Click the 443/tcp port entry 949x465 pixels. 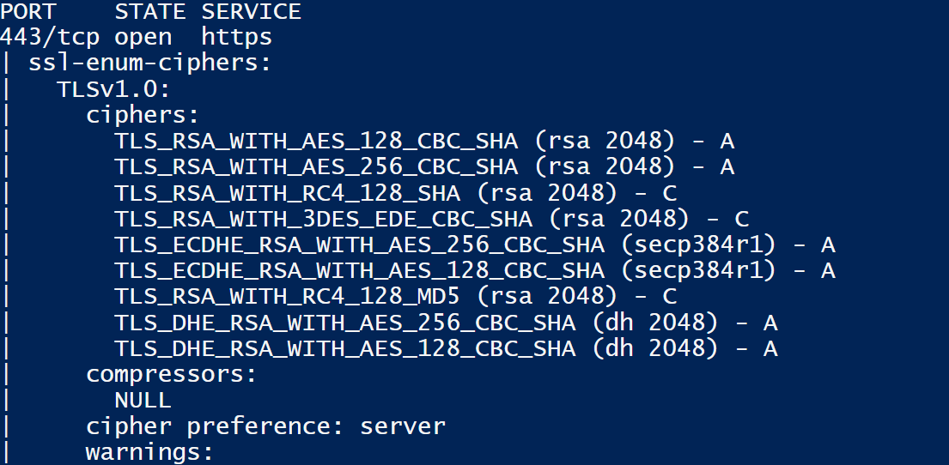(50, 38)
